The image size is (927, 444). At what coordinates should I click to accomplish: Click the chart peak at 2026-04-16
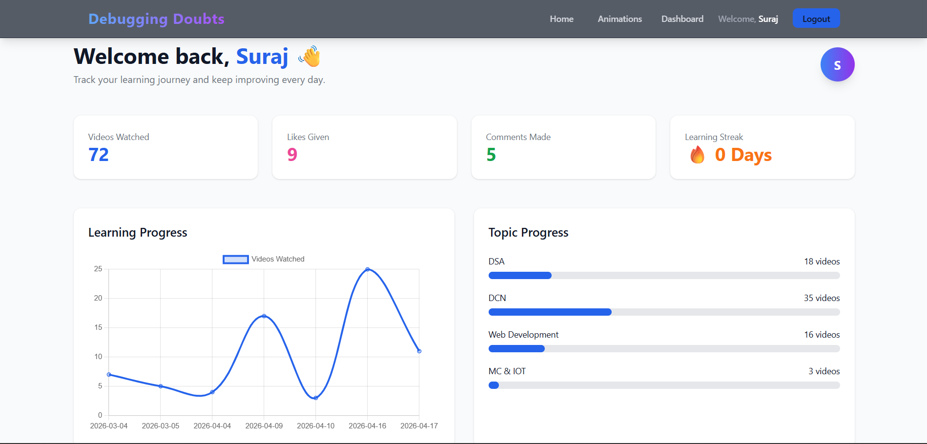[x=368, y=268]
